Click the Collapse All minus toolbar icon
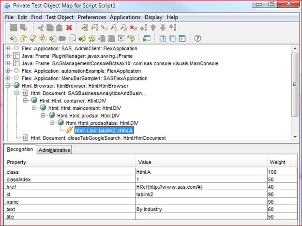 click(x=172, y=38)
